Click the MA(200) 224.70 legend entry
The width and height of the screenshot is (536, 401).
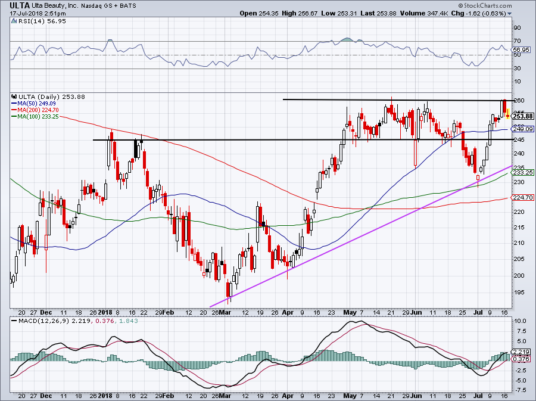(x=35, y=110)
